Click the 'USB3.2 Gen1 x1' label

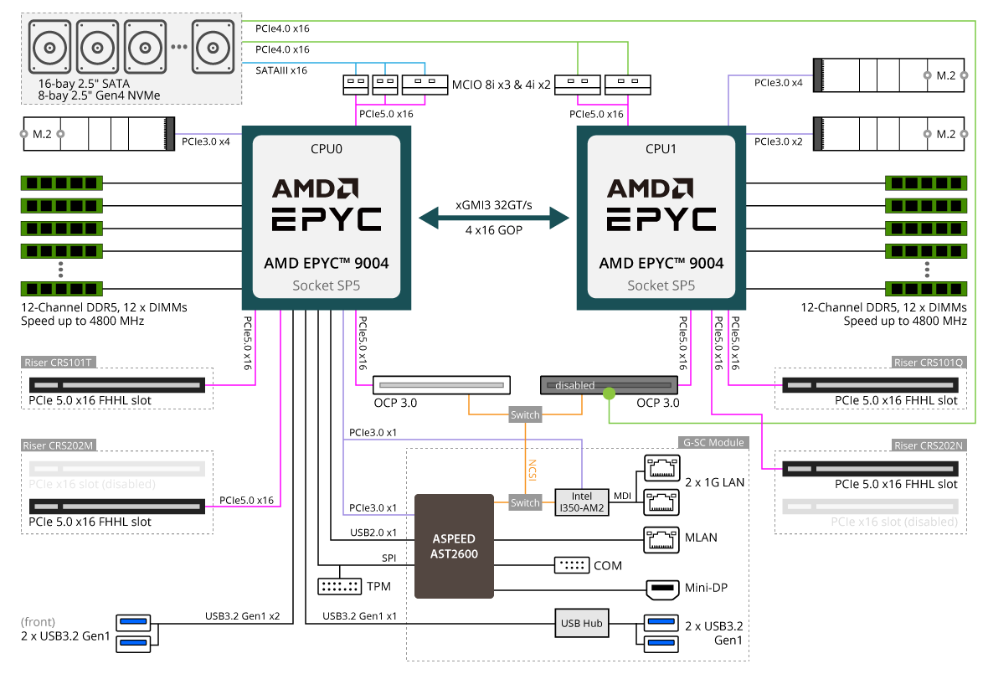coord(360,616)
